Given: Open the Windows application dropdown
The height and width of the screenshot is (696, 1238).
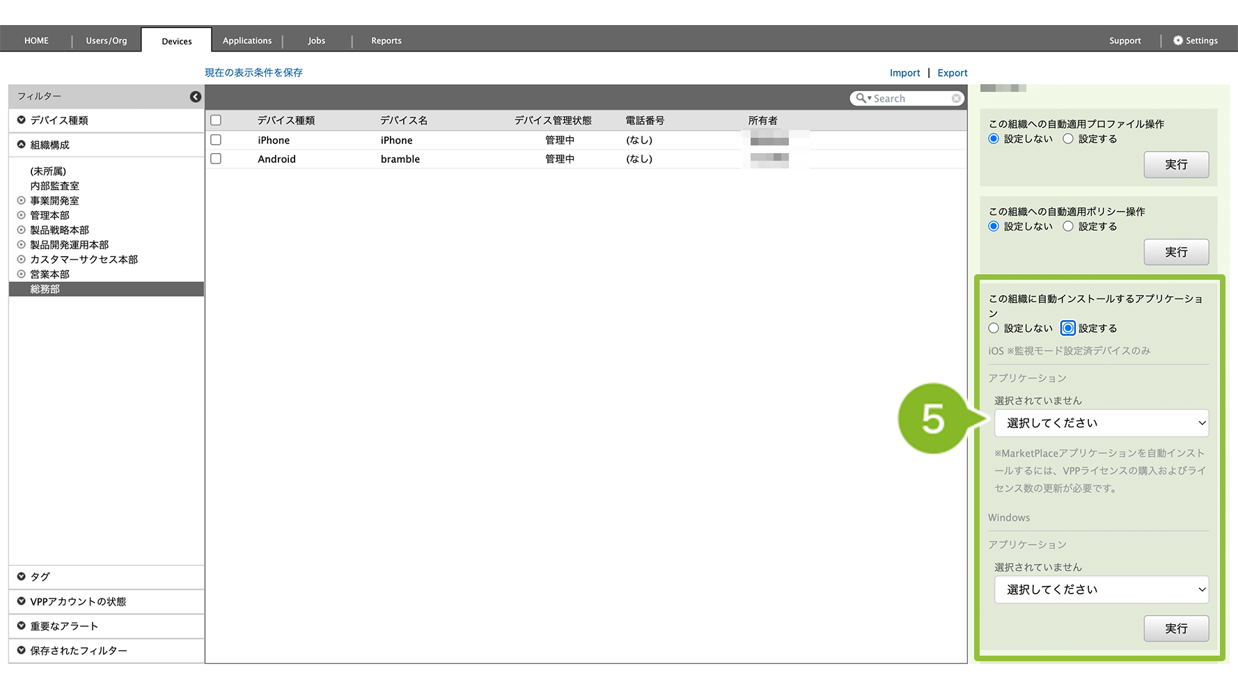Looking at the screenshot, I should pos(1101,590).
